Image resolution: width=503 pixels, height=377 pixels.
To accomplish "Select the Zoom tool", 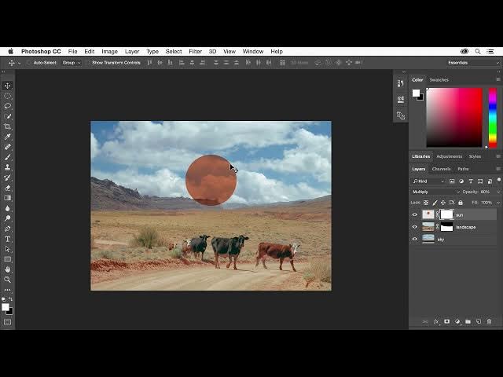I will (x=8, y=280).
